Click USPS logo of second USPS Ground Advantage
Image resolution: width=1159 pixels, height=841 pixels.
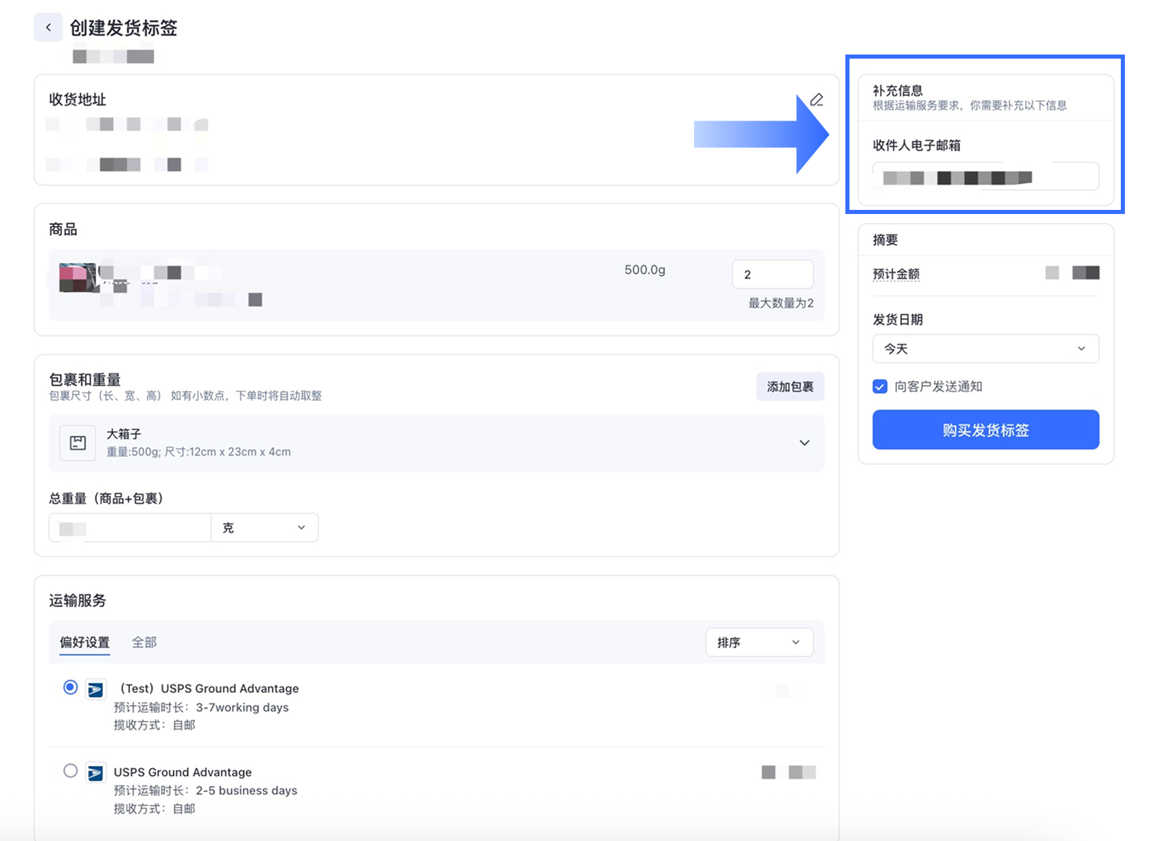pyautogui.click(x=95, y=773)
